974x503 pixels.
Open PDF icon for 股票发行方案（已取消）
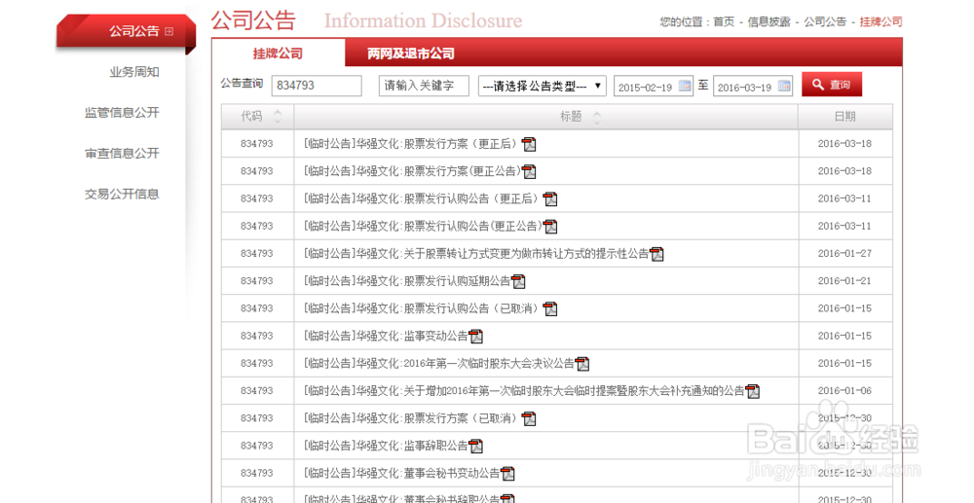pyautogui.click(x=529, y=418)
